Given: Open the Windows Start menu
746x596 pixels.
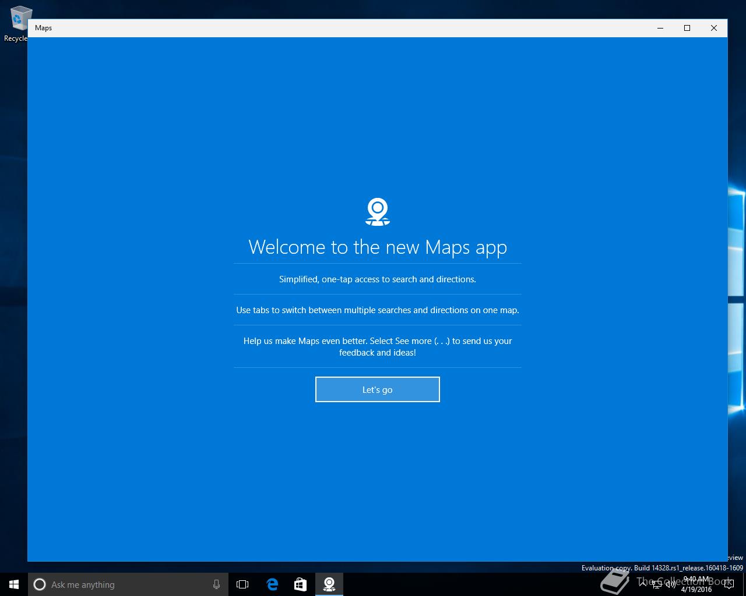Looking at the screenshot, I should (x=14, y=584).
